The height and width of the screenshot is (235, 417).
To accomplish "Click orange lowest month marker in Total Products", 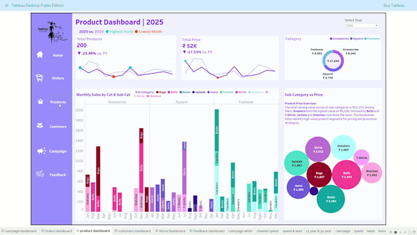I will (x=113, y=77).
